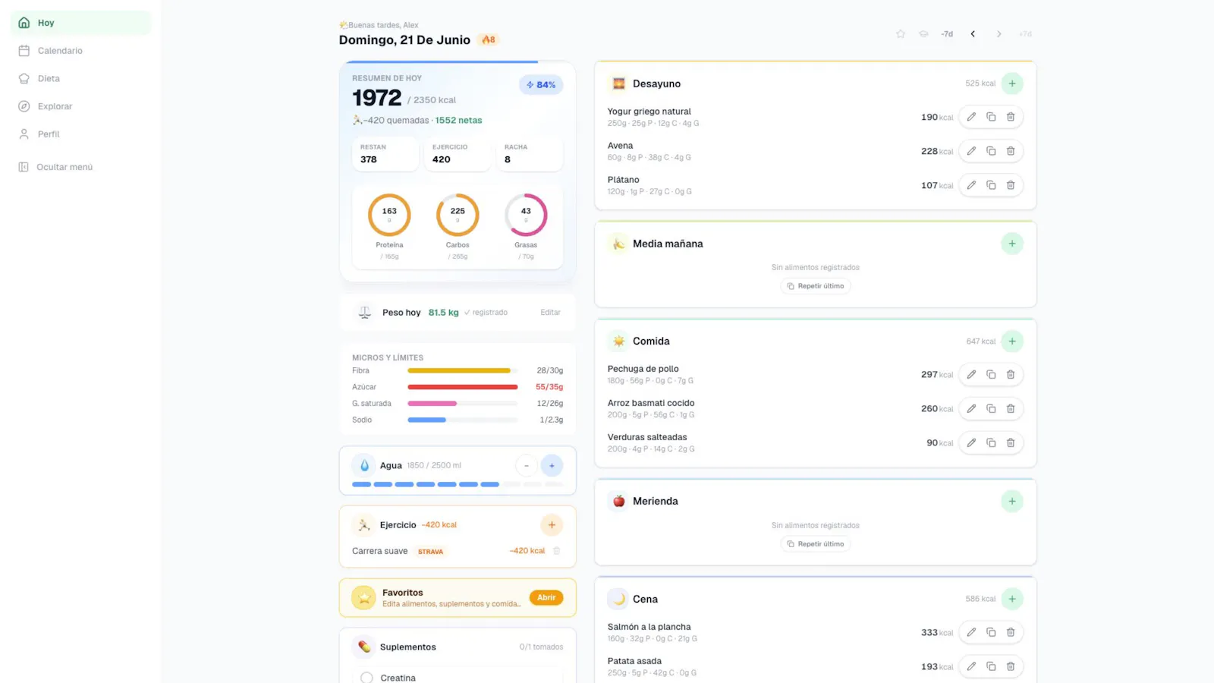This screenshot has width=1214, height=683.
Task: Add food to Cena
Action: click(1012, 600)
